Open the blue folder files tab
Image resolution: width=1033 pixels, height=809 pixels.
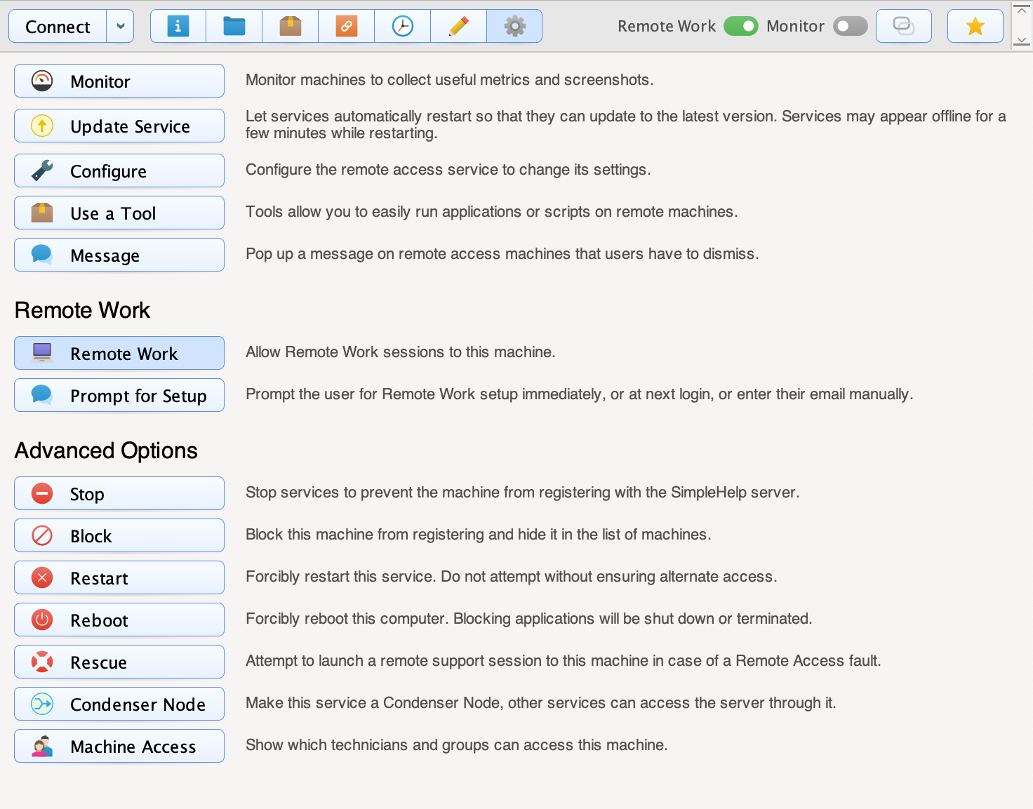(x=234, y=26)
